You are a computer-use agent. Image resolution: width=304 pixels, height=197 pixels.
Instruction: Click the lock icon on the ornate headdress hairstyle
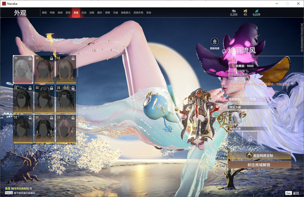coord(73,88)
